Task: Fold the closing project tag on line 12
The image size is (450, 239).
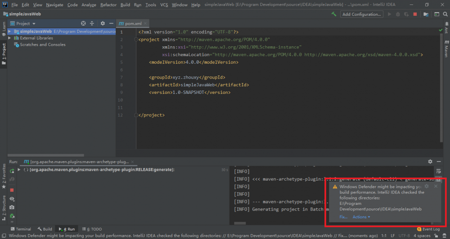Action: [136, 115]
